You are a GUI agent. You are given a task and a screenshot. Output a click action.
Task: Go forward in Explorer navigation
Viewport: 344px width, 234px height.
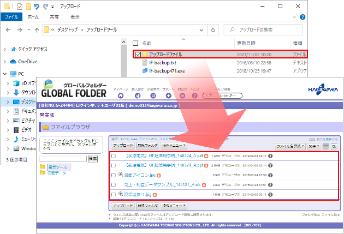coord(20,30)
